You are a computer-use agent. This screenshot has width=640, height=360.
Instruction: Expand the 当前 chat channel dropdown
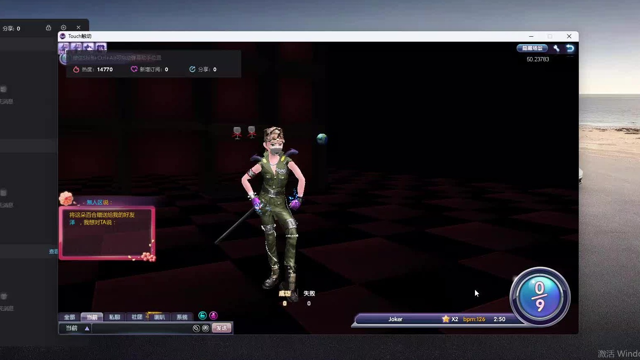[x=87, y=328]
